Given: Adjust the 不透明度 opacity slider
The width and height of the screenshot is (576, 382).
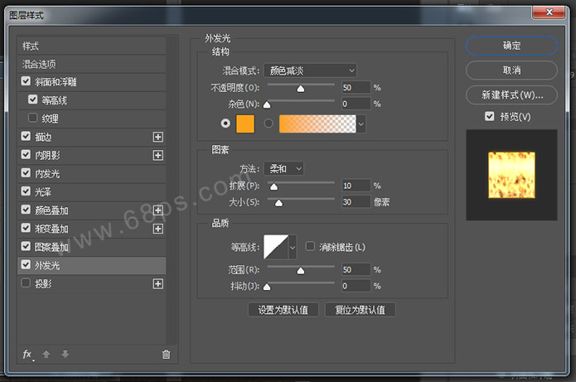Looking at the screenshot, I should coord(301,87).
